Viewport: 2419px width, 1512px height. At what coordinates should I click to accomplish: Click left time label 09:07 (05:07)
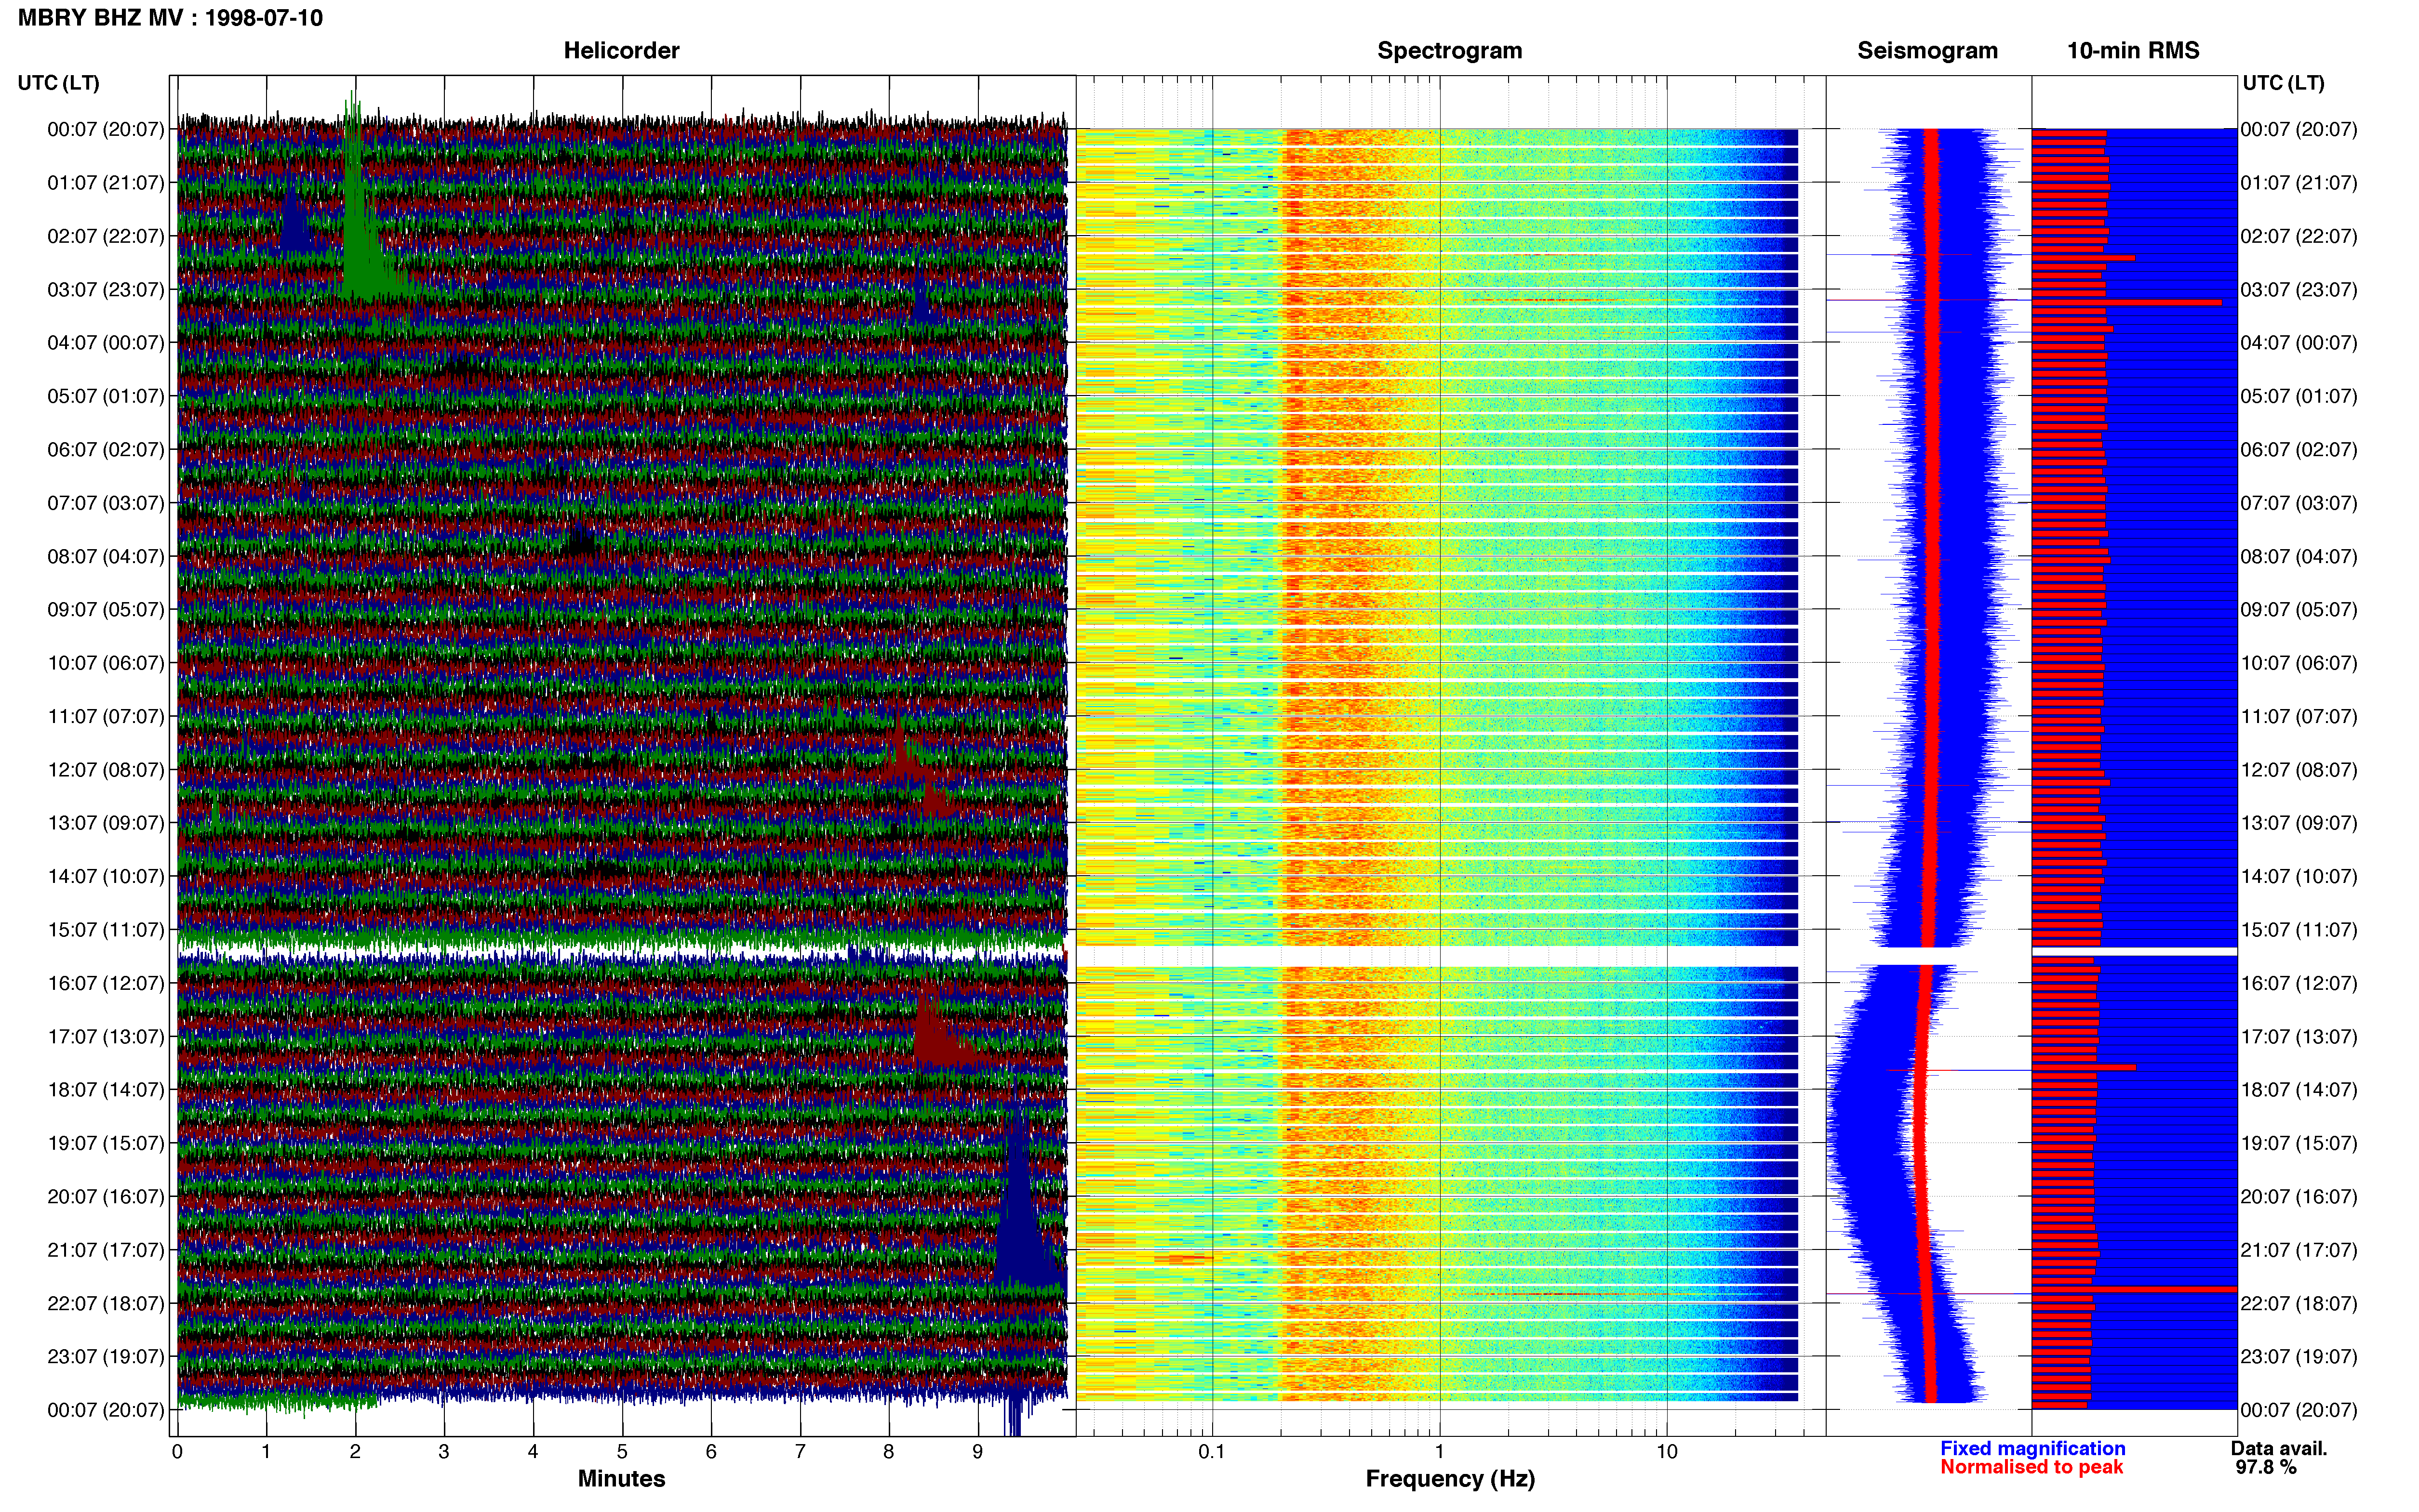(x=106, y=610)
